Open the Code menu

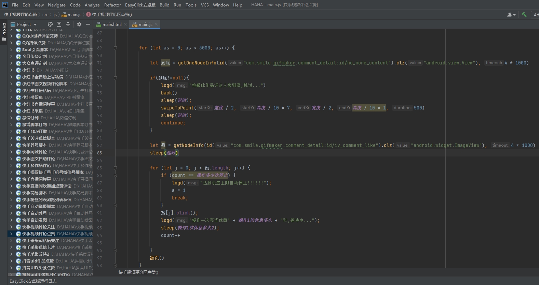pyautogui.click(x=75, y=5)
